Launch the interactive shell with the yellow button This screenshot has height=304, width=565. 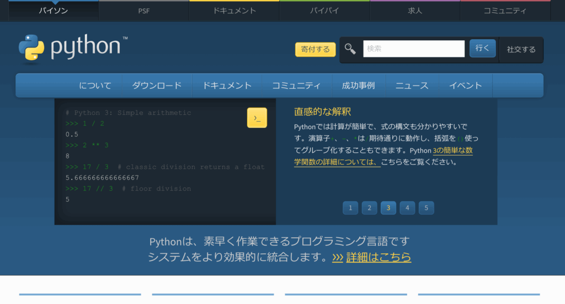(257, 118)
